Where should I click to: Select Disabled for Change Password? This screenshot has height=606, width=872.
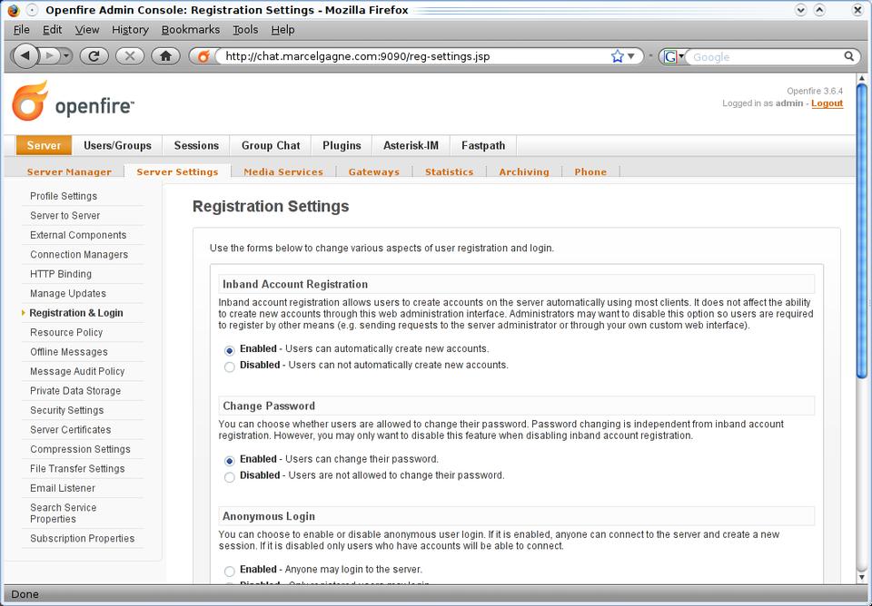coord(229,476)
